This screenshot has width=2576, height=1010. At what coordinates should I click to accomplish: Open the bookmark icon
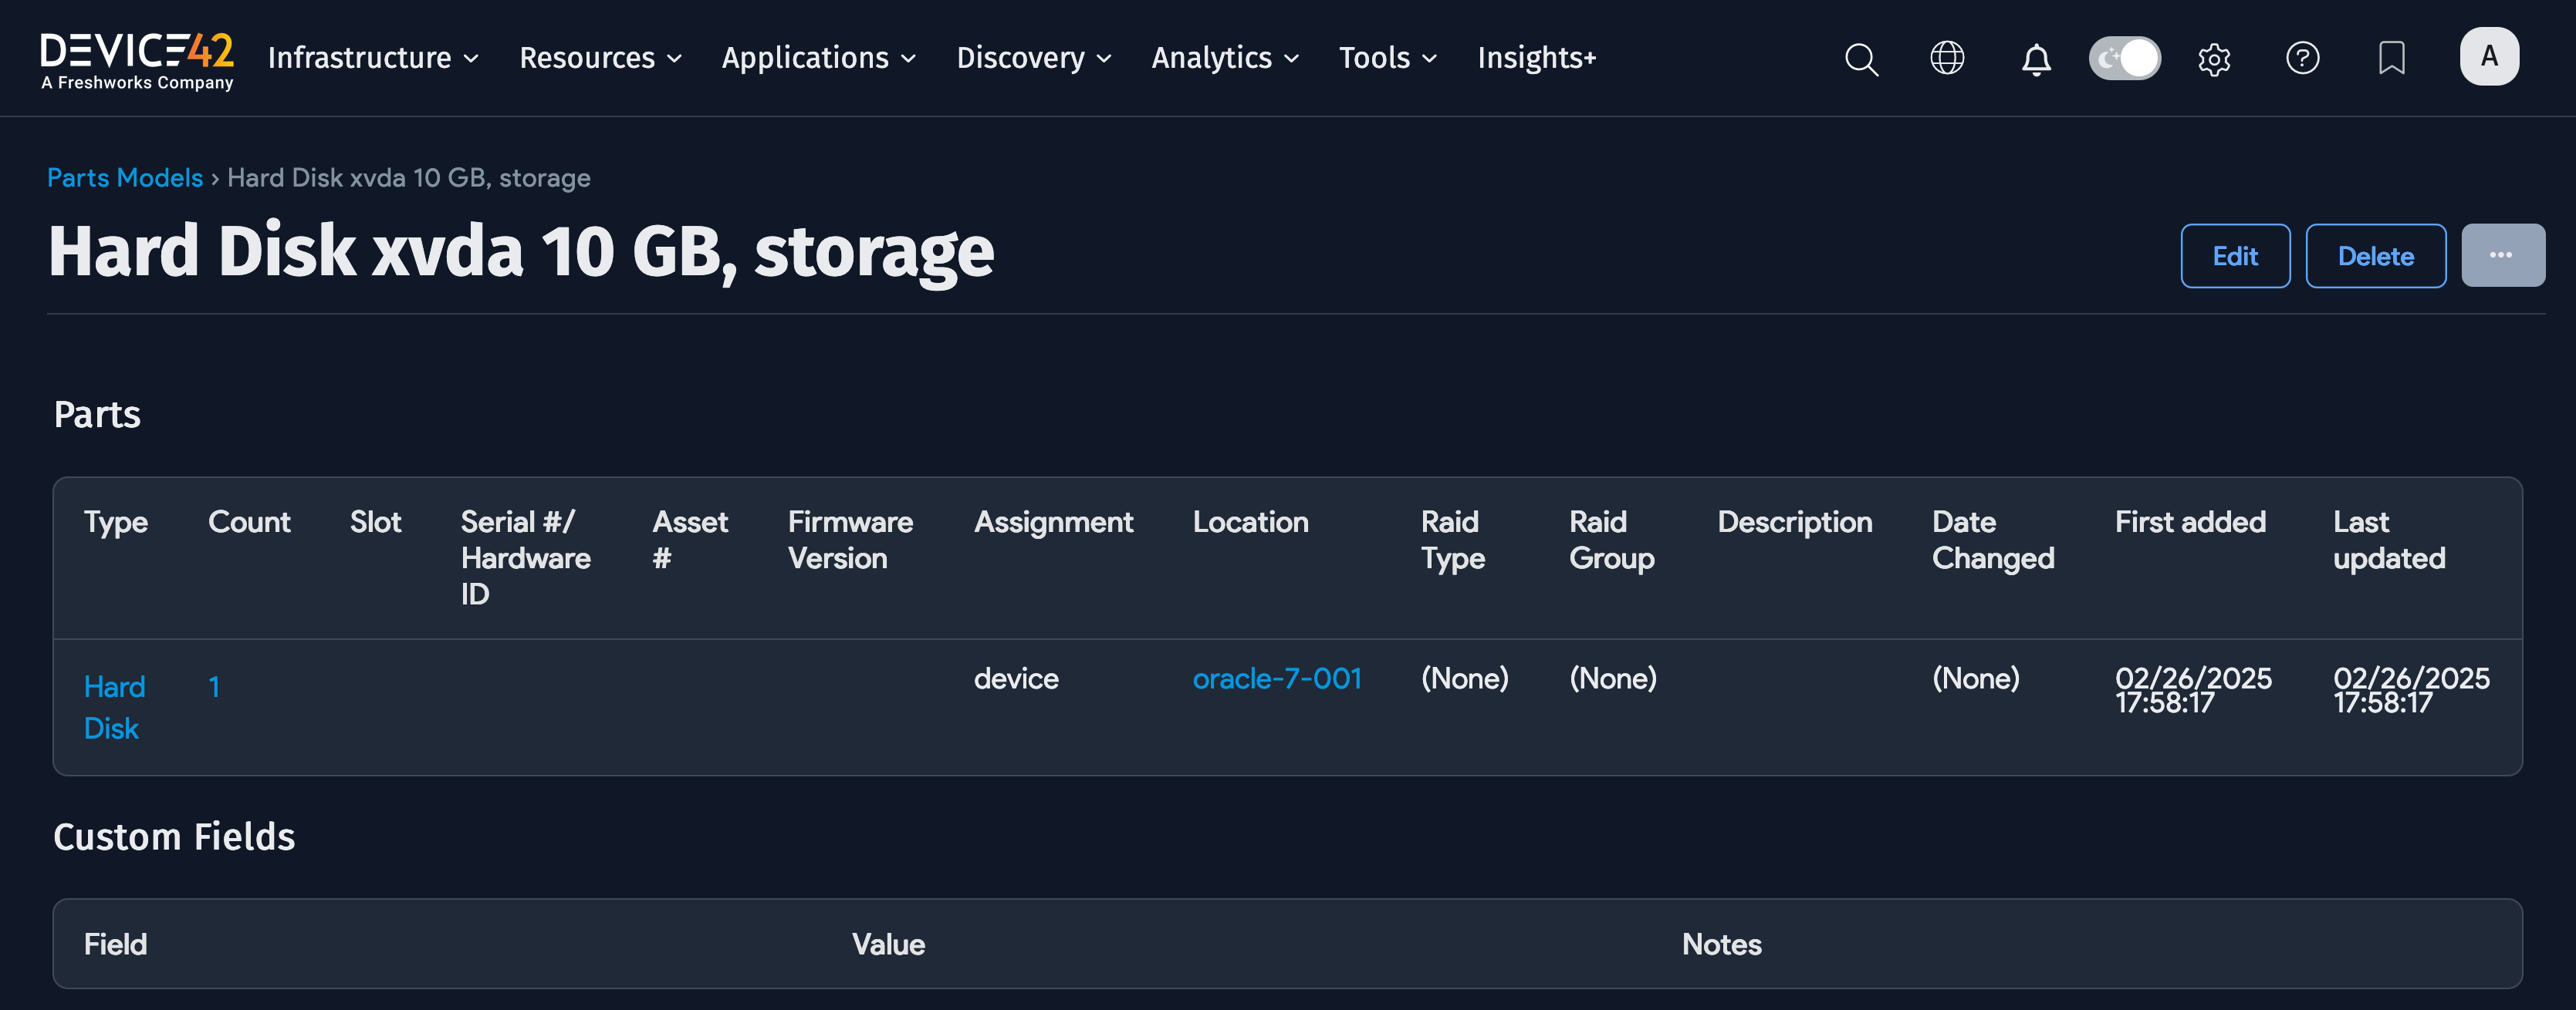point(2390,58)
